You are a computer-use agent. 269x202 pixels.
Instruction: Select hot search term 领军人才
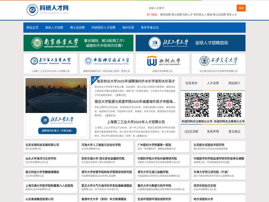point(232,15)
